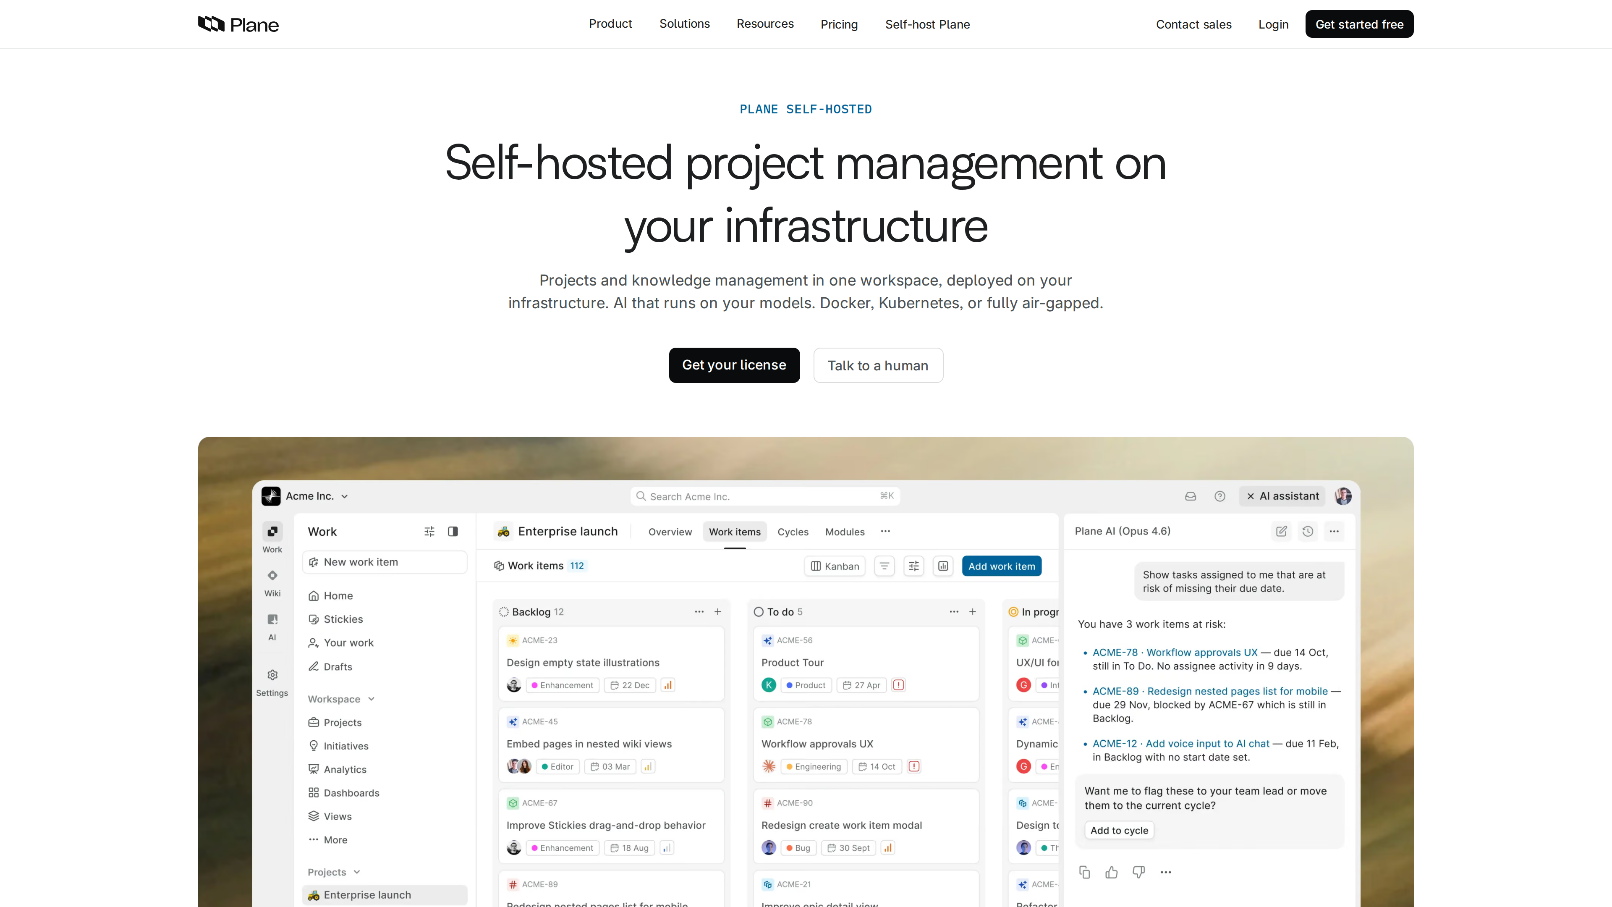1612x907 pixels.
Task: Select Enterprise launch in the Projects list
Action: [x=384, y=895]
